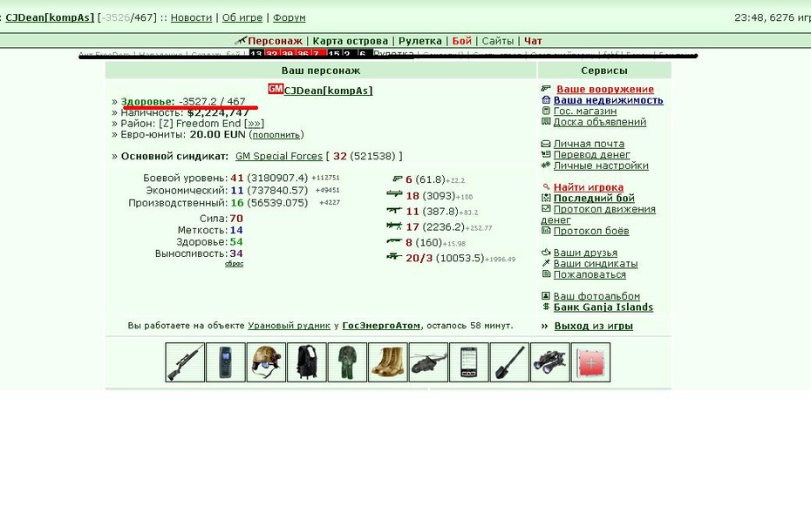The image size is (811, 520).
Task: Click the mobile phone item icon
Action: click(x=226, y=362)
